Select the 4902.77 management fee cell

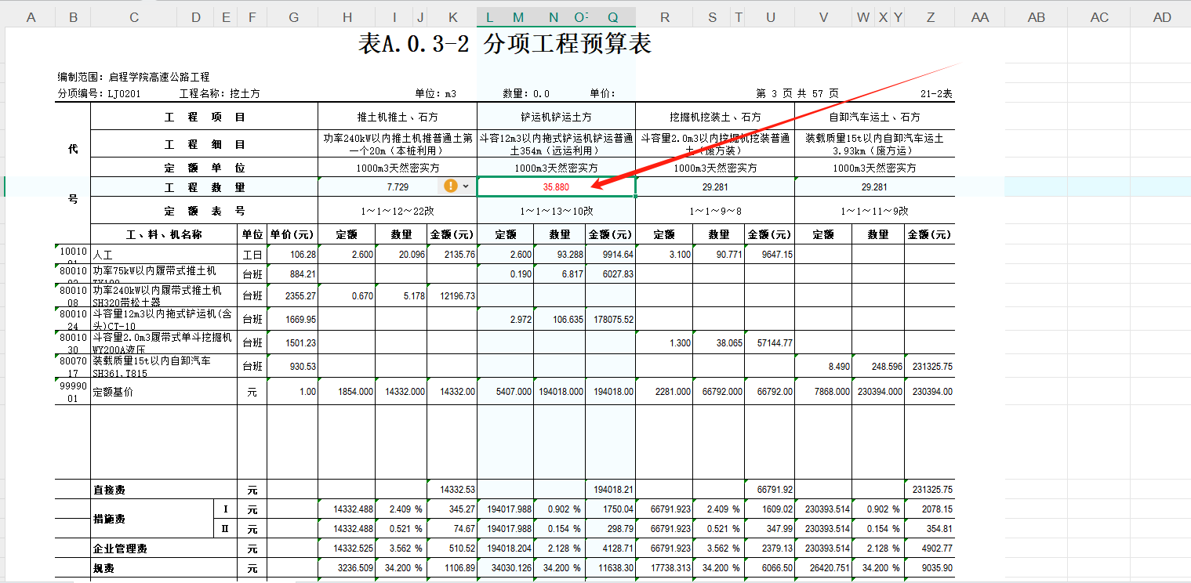[930, 549]
